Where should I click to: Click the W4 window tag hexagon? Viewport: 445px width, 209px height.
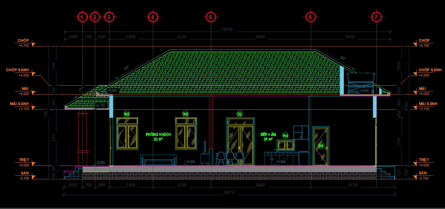[285, 136]
